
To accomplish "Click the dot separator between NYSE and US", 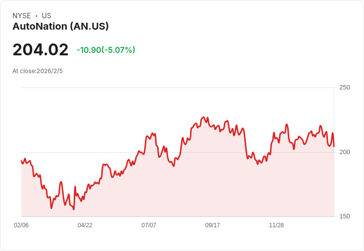I will (36, 16).
